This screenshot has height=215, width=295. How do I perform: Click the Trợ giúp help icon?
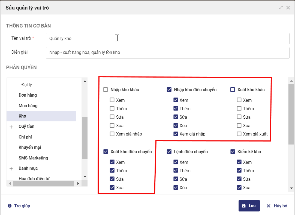point(10,206)
